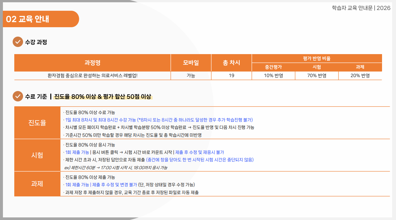The width and height of the screenshot is (396, 220).
Task: Click the checkmark icon beside 수료 기준
Action: tap(18, 96)
